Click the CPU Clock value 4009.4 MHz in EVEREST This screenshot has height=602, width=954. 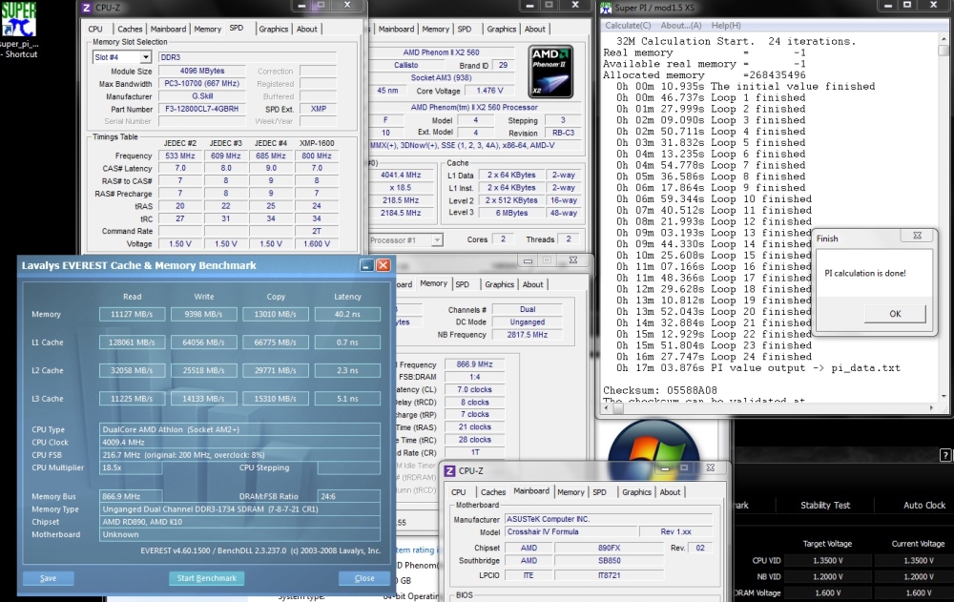tap(239, 443)
